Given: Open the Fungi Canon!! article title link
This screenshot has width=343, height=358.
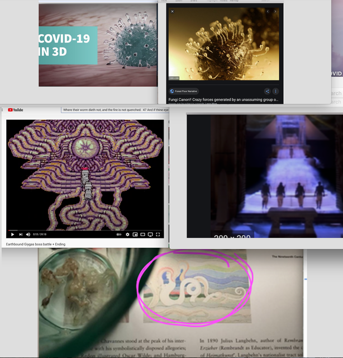Looking at the screenshot, I should [223, 100].
